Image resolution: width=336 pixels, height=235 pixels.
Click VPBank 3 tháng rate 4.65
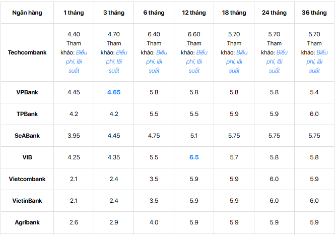tap(114, 92)
